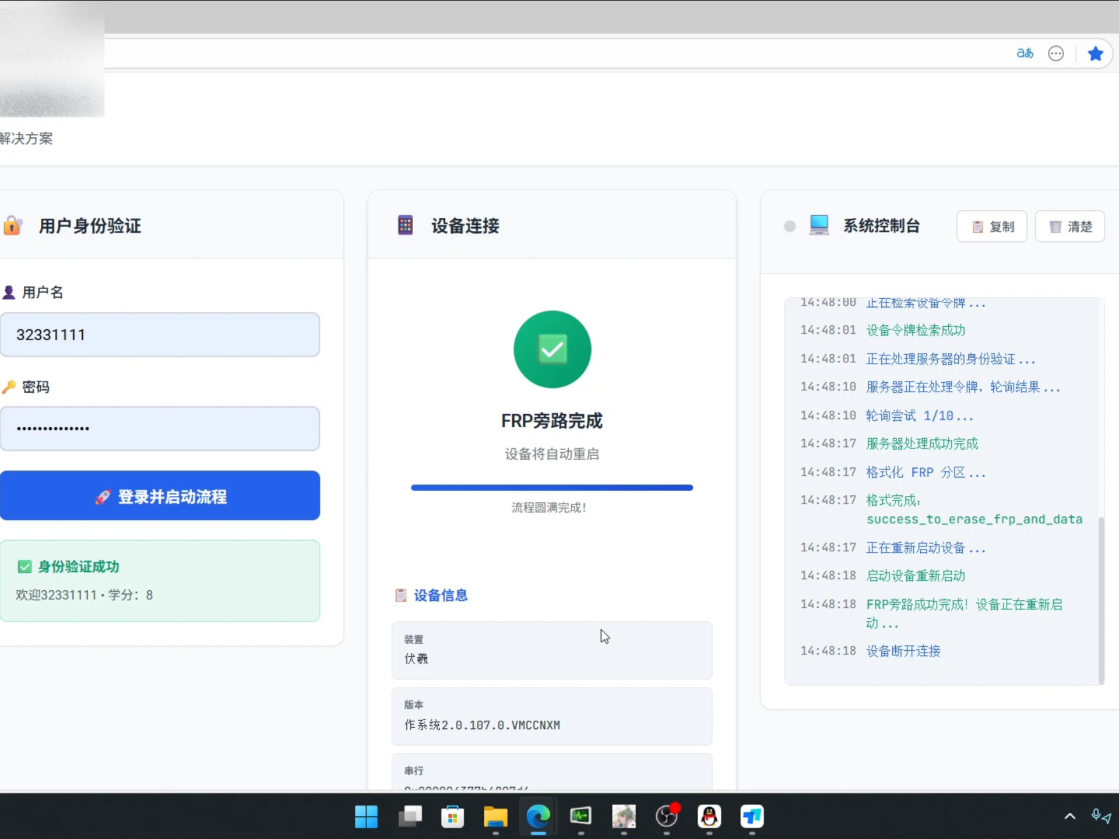Open the more options ellipsis in address bar
Image resolution: width=1119 pixels, height=839 pixels.
click(1056, 54)
